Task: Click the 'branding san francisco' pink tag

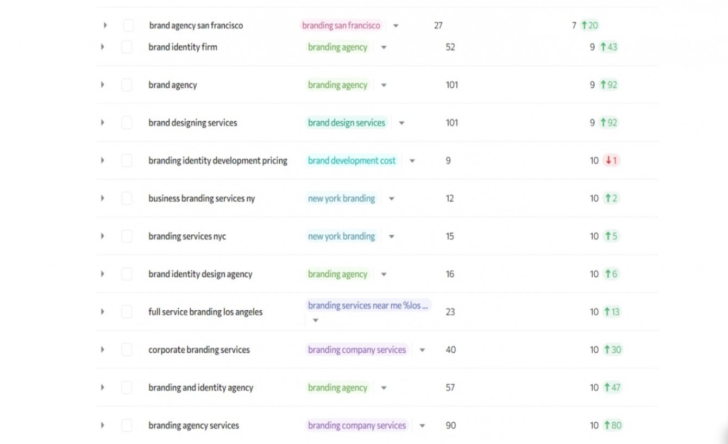Action: click(x=341, y=26)
